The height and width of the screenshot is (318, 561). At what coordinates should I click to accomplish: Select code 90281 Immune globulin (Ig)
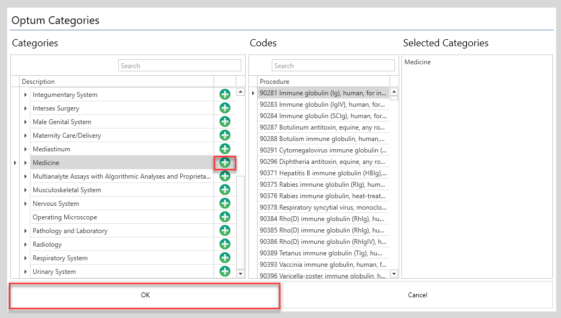(323, 93)
